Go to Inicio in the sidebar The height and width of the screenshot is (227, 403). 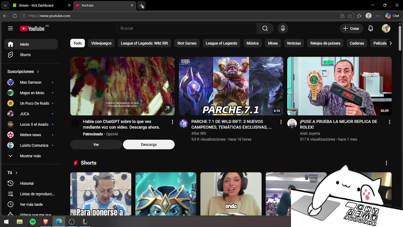(31, 44)
